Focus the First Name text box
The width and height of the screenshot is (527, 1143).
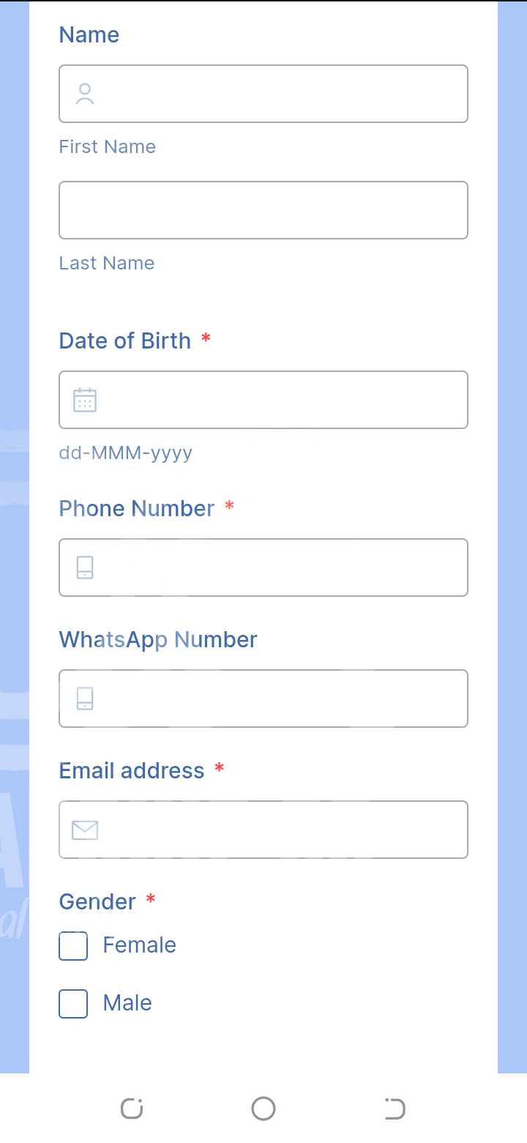pyautogui.click(x=278, y=94)
